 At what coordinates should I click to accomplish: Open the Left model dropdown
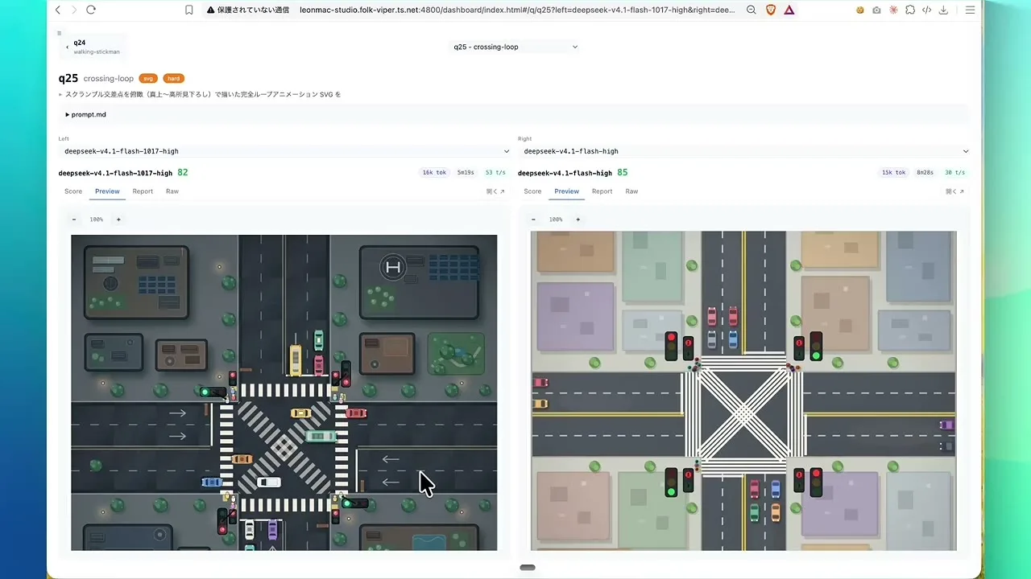click(286, 151)
